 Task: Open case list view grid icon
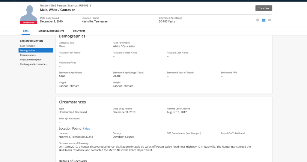coord(264,20)
